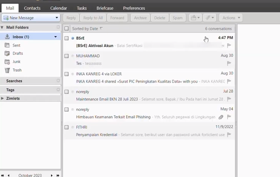Screen dimensions: 280x177
Task: Collapse the Mail Folders section
Action: point(2,28)
